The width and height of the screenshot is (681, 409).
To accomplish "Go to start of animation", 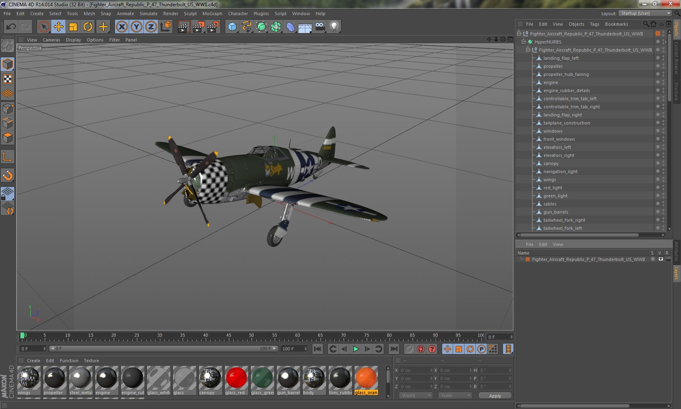I will 318,349.
